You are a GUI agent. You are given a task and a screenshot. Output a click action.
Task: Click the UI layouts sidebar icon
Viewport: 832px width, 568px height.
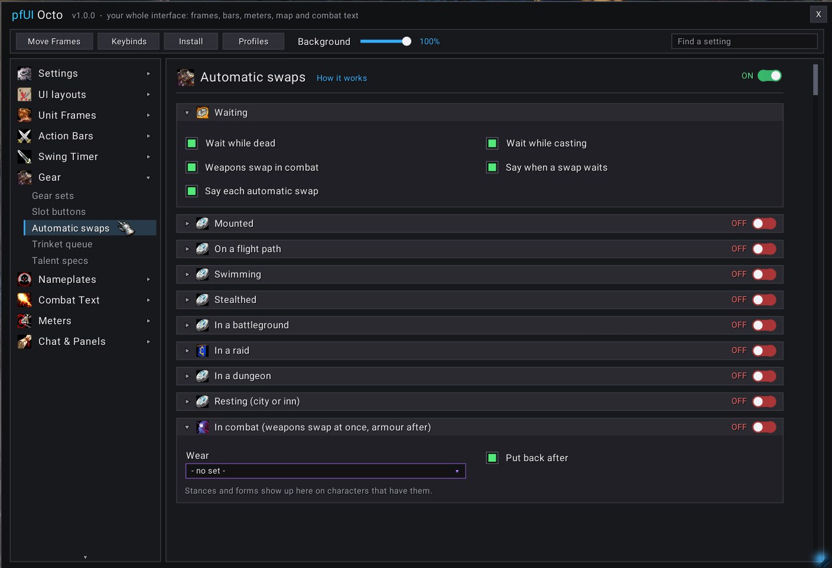click(24, 94)
